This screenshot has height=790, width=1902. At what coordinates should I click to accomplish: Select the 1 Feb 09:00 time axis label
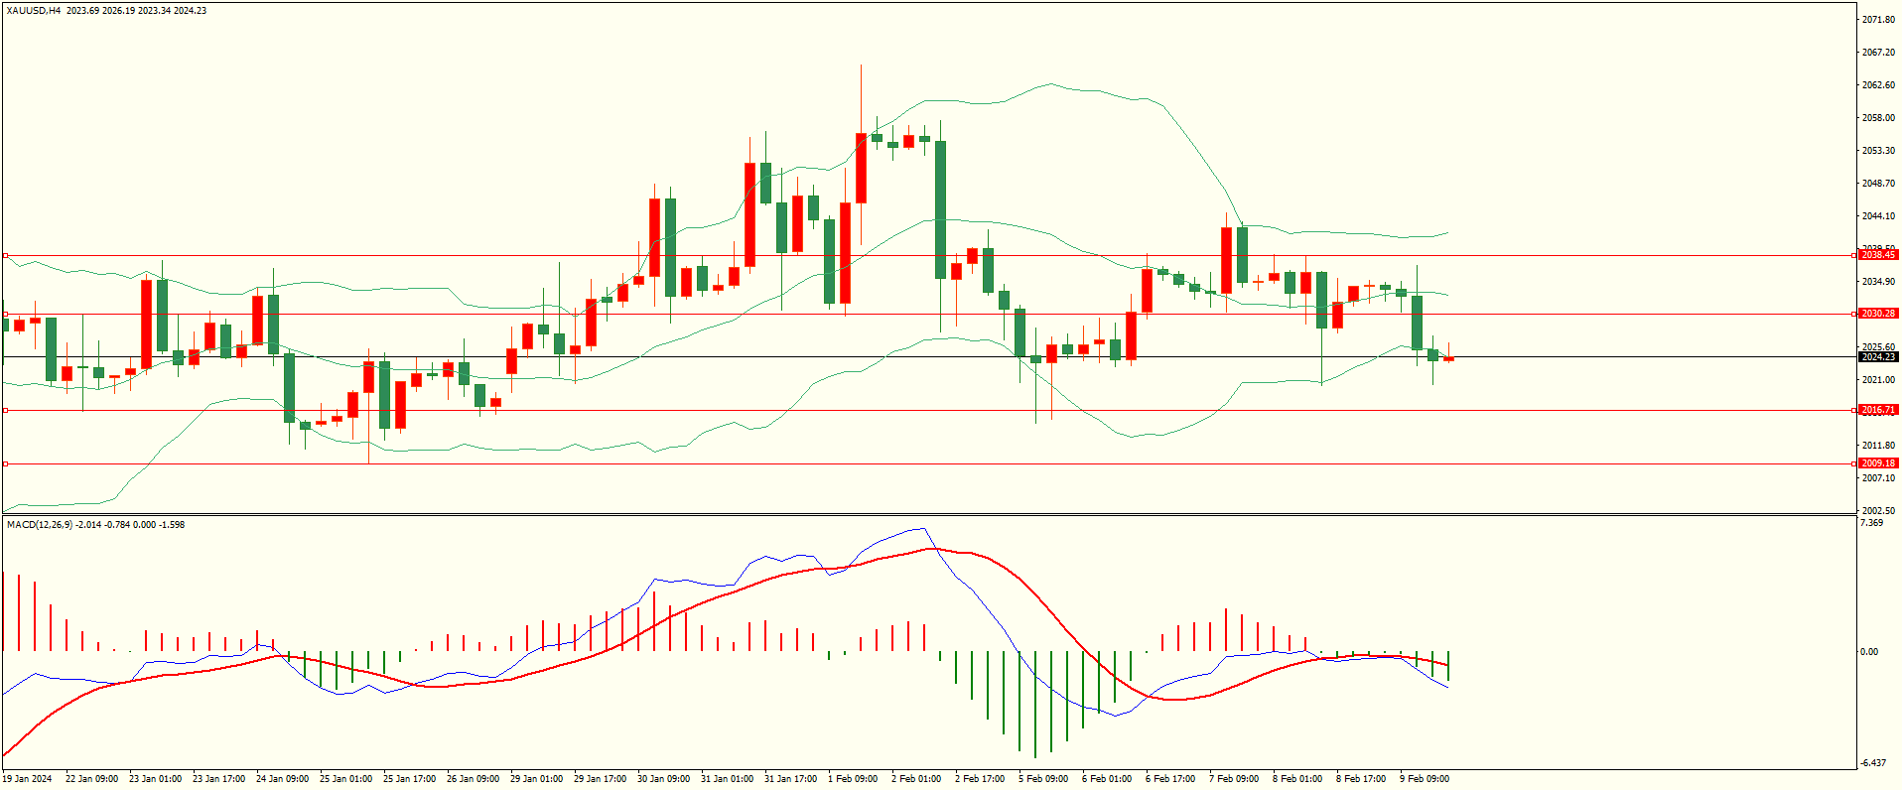[x=853, y=779]
